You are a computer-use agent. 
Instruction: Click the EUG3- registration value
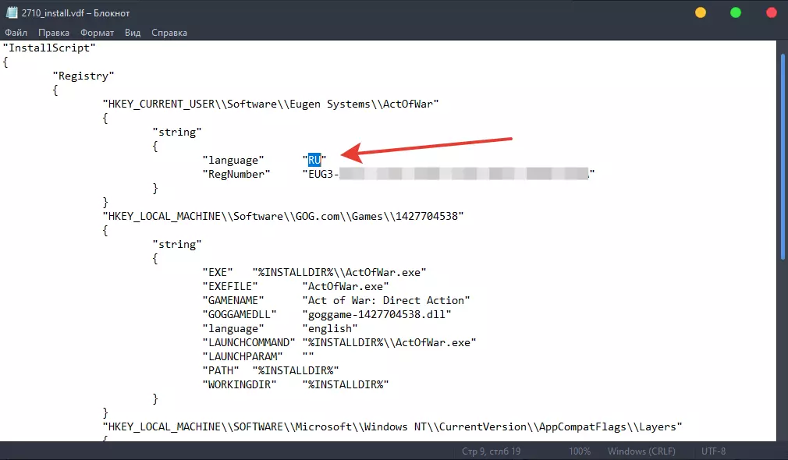449,174
